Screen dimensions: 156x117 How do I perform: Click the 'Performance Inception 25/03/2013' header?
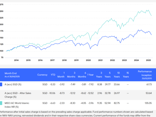pyautogui.click(x=145, y=75)
